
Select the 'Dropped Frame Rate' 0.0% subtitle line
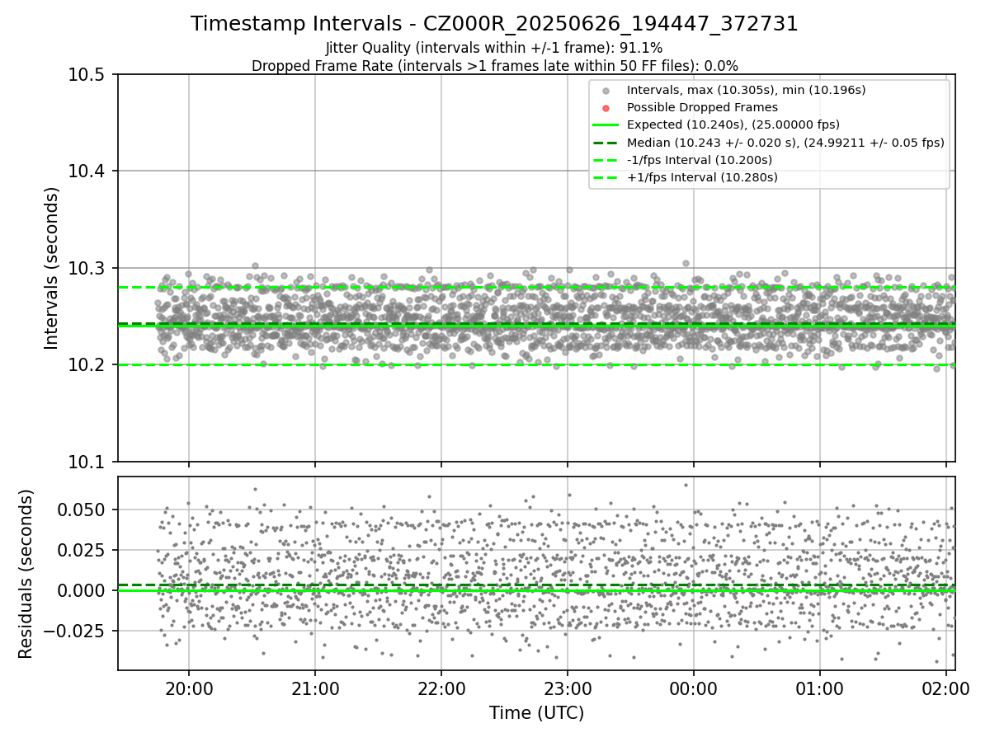[494, 66]
